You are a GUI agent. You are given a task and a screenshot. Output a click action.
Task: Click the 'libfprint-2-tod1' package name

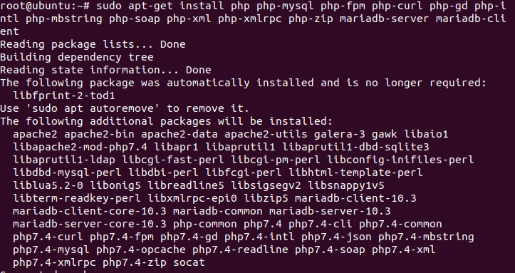[64, 96]
